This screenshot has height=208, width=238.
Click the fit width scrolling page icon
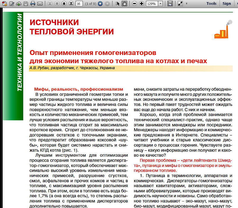(170, 3)
